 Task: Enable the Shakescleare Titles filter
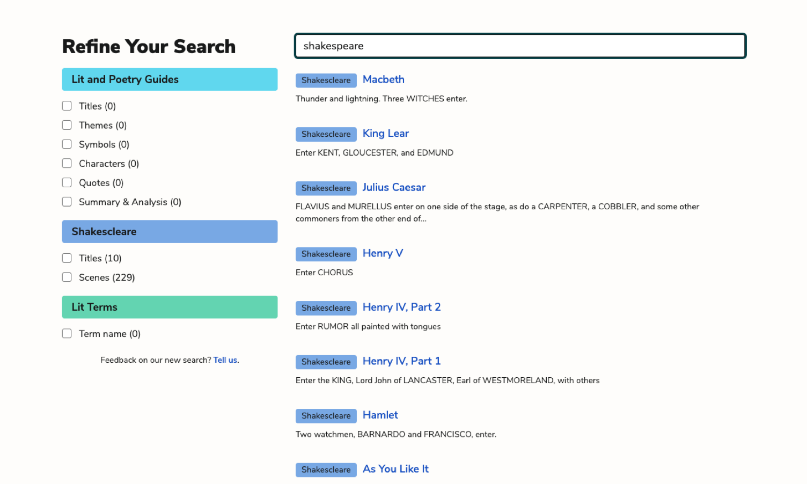click(x=67, y=258)
